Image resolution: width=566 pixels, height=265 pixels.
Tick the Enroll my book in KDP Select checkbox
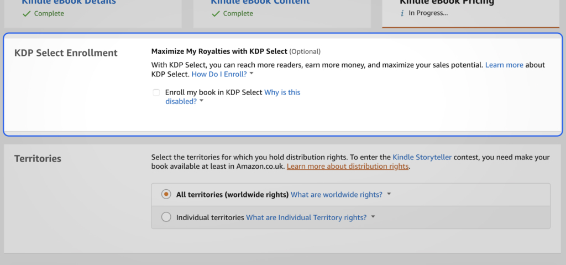pos(156,92)
